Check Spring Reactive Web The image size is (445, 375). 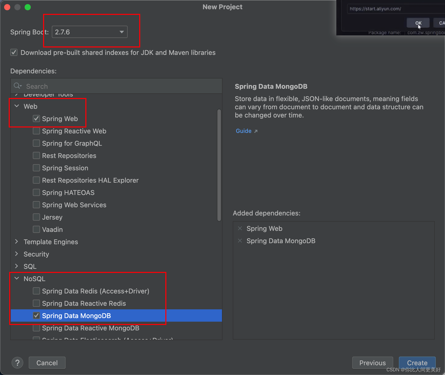(x=36, y=131)
